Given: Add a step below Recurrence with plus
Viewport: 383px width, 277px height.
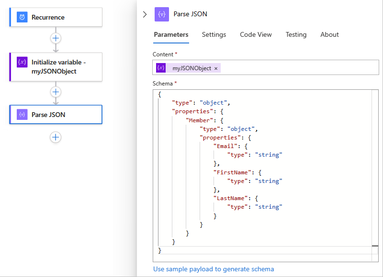Looking at the screenshot, I should tap(56, 38).
